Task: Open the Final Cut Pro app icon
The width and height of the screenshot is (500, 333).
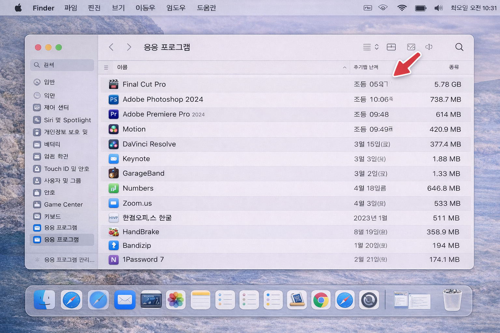Action: 114,84
